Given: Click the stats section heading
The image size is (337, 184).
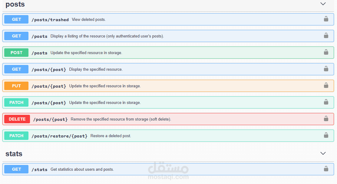Looking at the screenshot, I should tap(14, 154).
